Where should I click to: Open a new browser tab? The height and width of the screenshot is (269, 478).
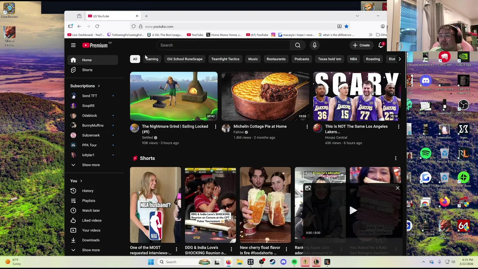[146, 16]
